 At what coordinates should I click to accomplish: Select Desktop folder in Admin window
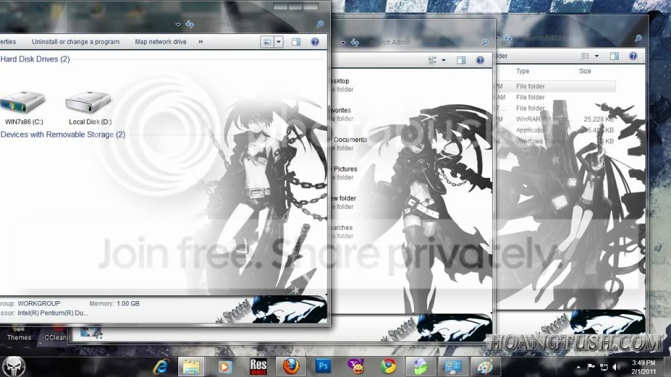coord(341,85)
